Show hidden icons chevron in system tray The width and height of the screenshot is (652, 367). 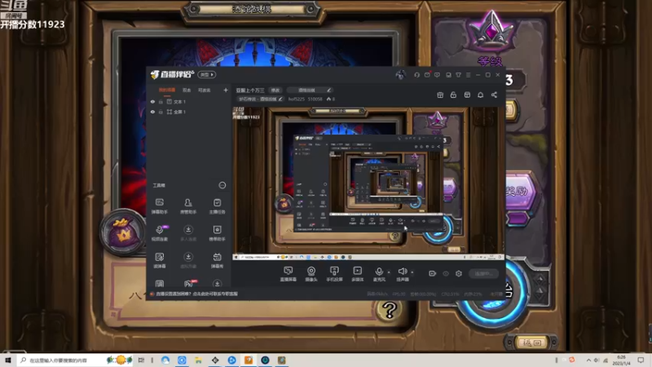(588, 360)
